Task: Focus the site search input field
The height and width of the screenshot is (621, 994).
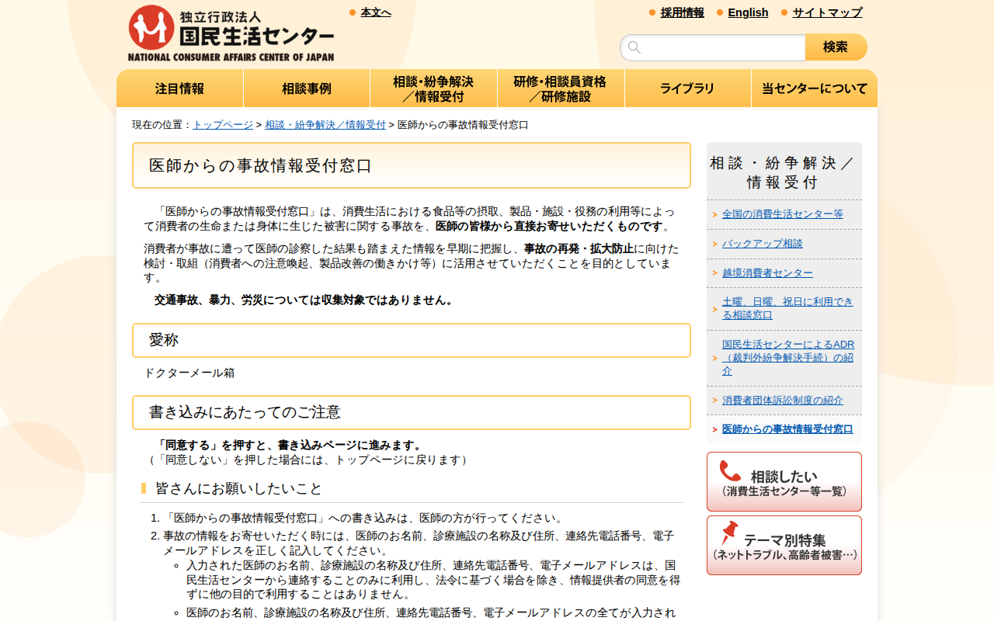Action: (x=713, y=47)
